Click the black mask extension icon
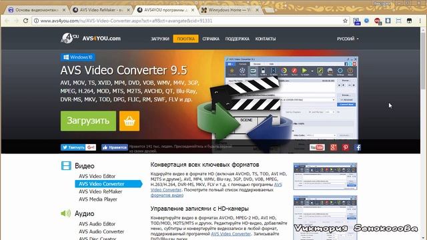 (x=409, y=21)
